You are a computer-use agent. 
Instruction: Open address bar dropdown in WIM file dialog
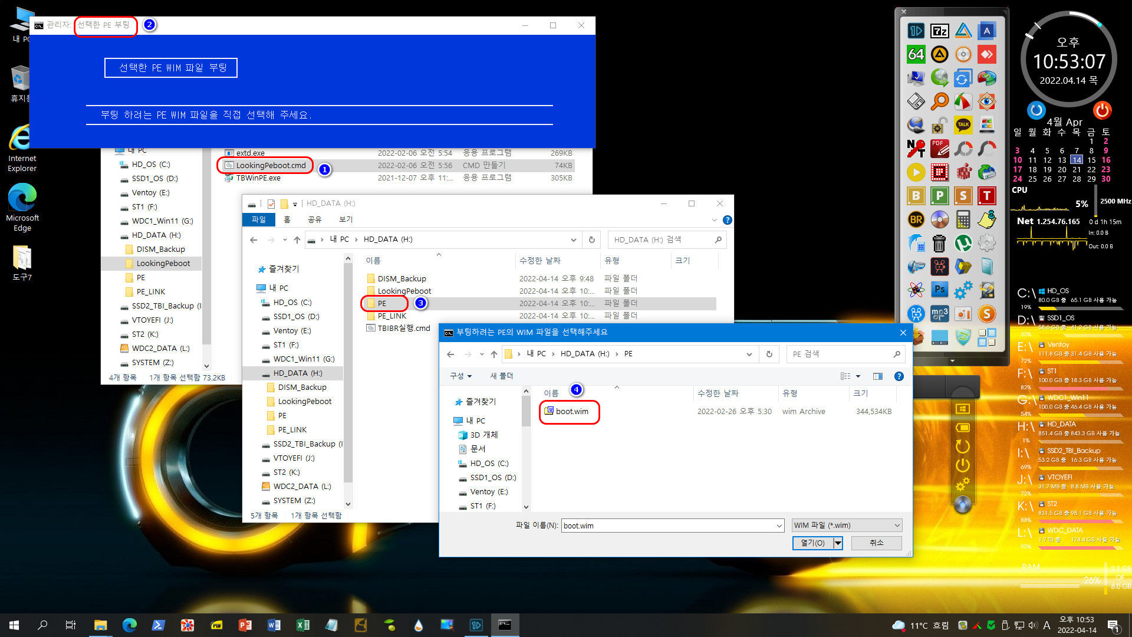tap(749, 354)
